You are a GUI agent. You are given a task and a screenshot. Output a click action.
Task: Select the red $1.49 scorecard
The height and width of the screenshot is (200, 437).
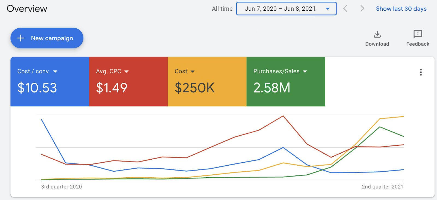(128, 82)
